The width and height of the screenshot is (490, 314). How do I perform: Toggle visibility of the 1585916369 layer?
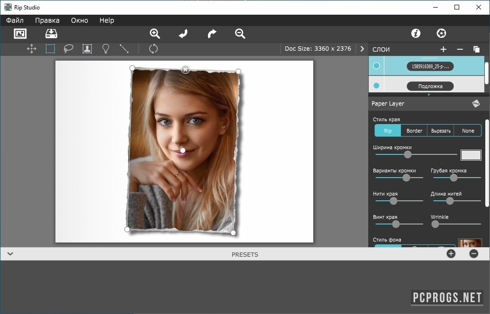376,66
